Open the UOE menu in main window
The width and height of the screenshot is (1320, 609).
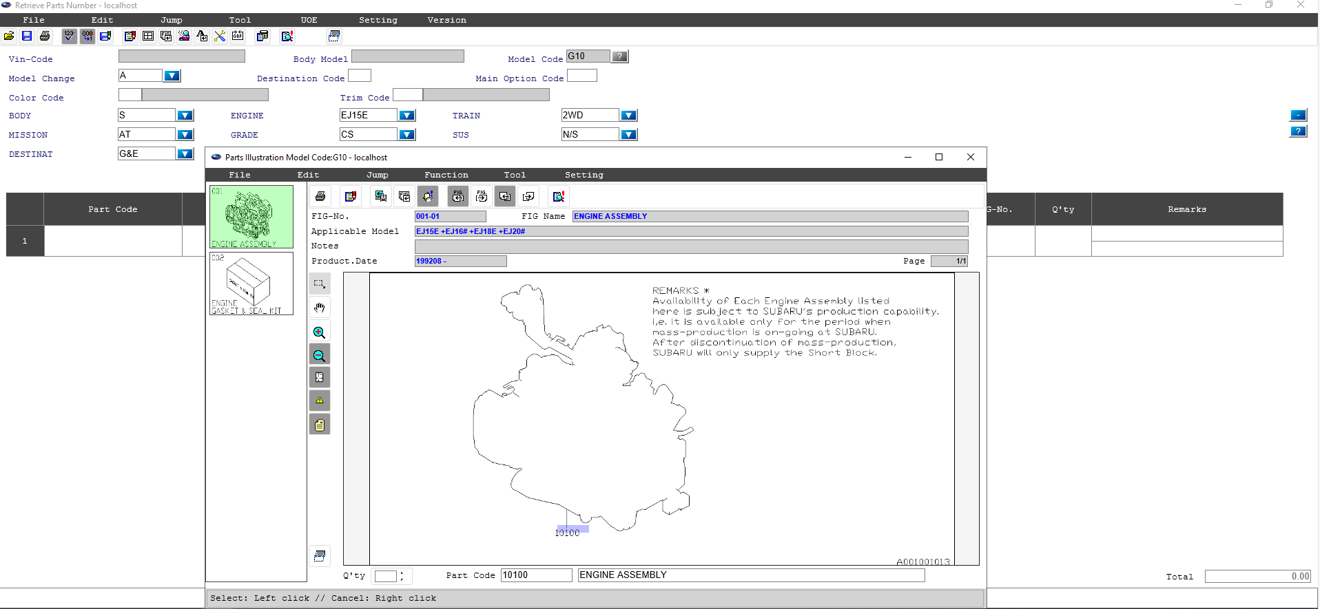click(x=309, y=20)
